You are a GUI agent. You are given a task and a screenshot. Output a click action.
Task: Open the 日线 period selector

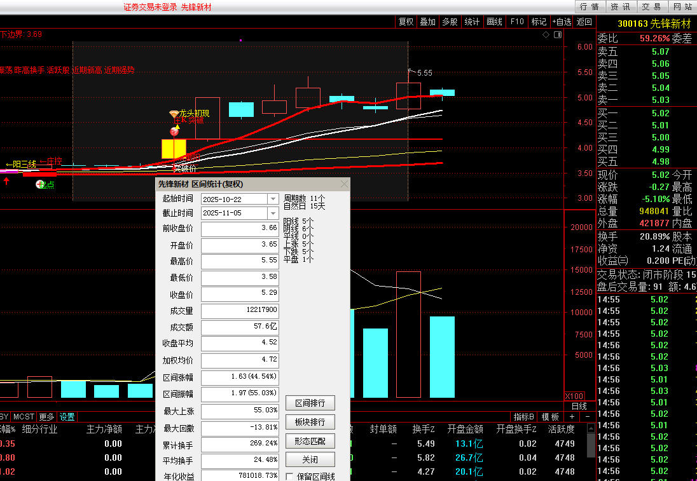579,406
